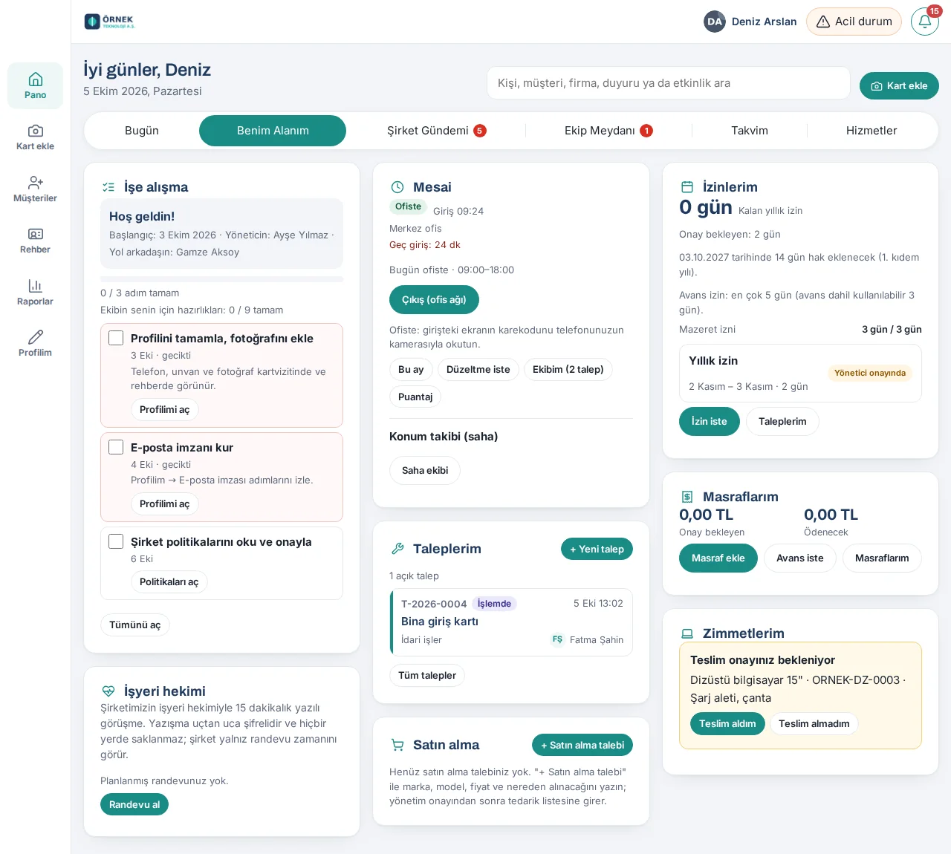Screen dimensions: 951x854
Task: Click the laptop icon beside Zimmetlerim
Action: pyautogui.click(x=687, y=633)
